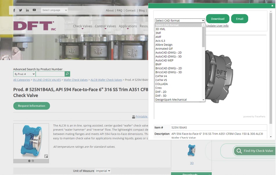Open the Check Valves navigation menu
276x175 pixels.
pos(82,26)
